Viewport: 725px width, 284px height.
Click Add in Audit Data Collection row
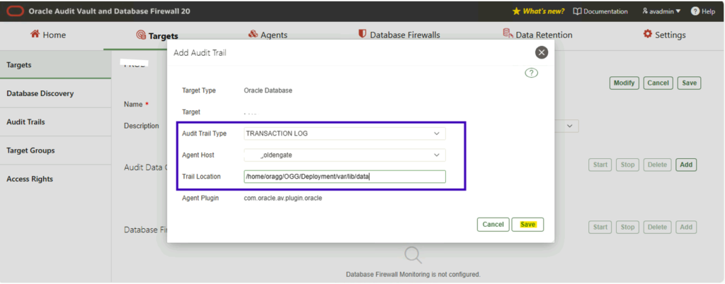[x=686, y=165]
